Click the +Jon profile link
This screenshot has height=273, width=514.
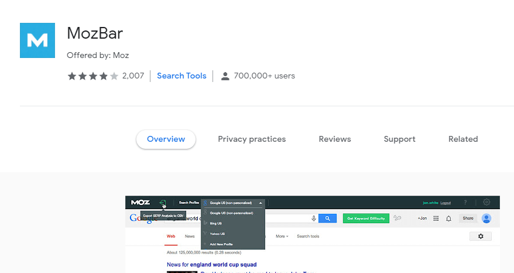(422, 218)
